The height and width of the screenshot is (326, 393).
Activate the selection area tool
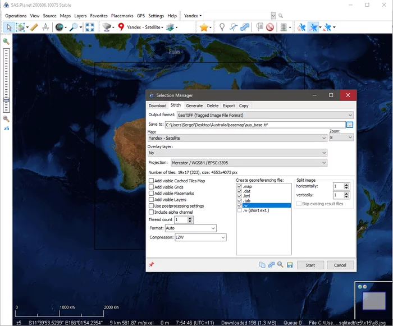[20, 27]
